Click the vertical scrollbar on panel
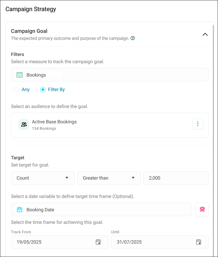This screenshot has width=218, height=257. tap(213, 139)
